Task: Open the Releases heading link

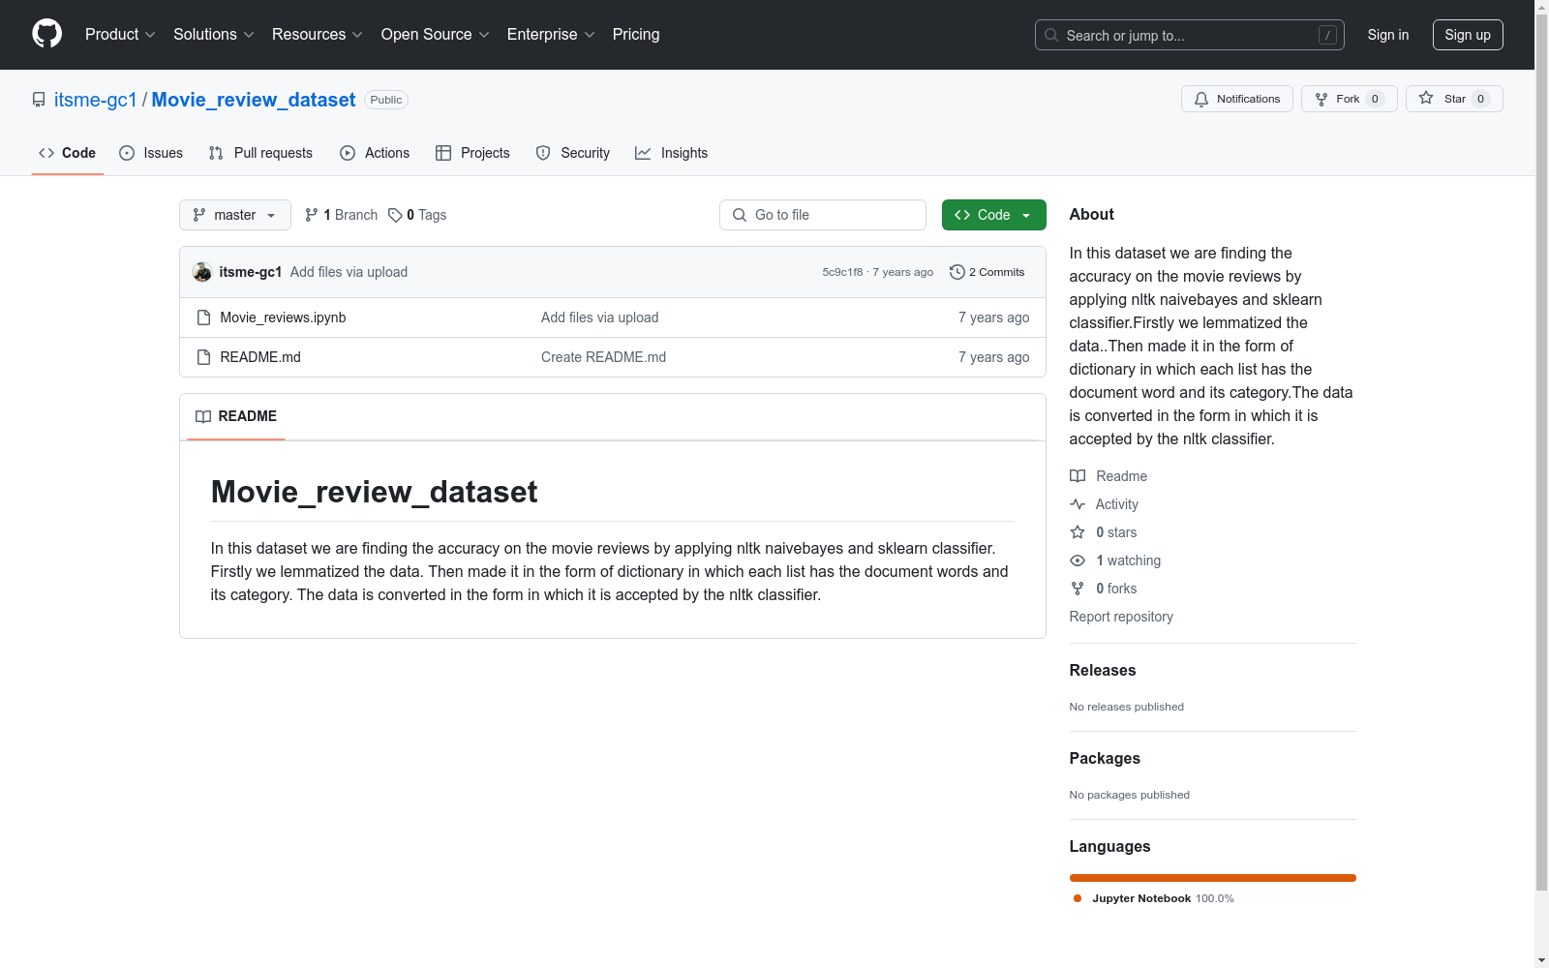Action: (x=1103, y=670)
